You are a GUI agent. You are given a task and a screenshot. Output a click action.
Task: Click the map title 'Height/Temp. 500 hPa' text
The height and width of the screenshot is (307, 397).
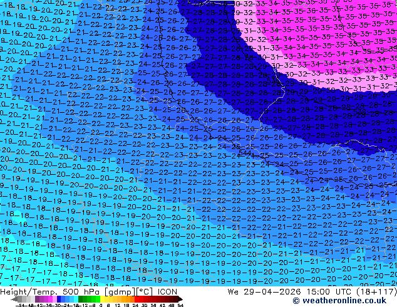coord(50,291)
